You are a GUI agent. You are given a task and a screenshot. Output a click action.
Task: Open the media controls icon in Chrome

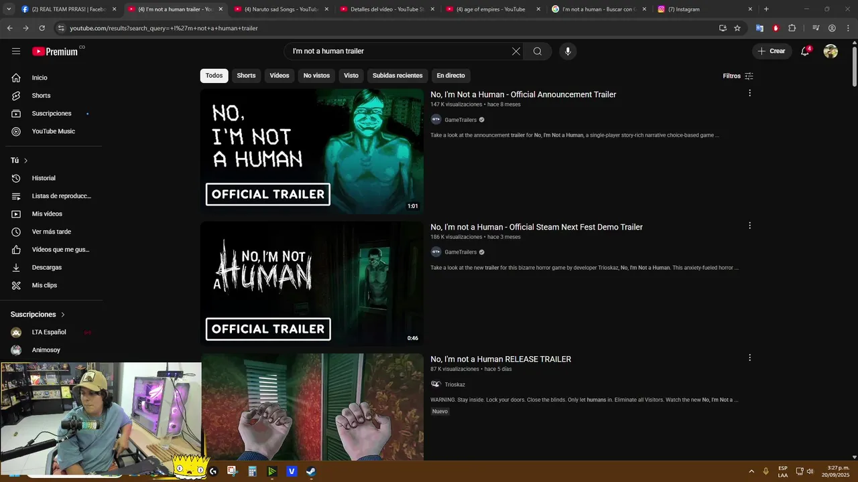pos(816,28)
